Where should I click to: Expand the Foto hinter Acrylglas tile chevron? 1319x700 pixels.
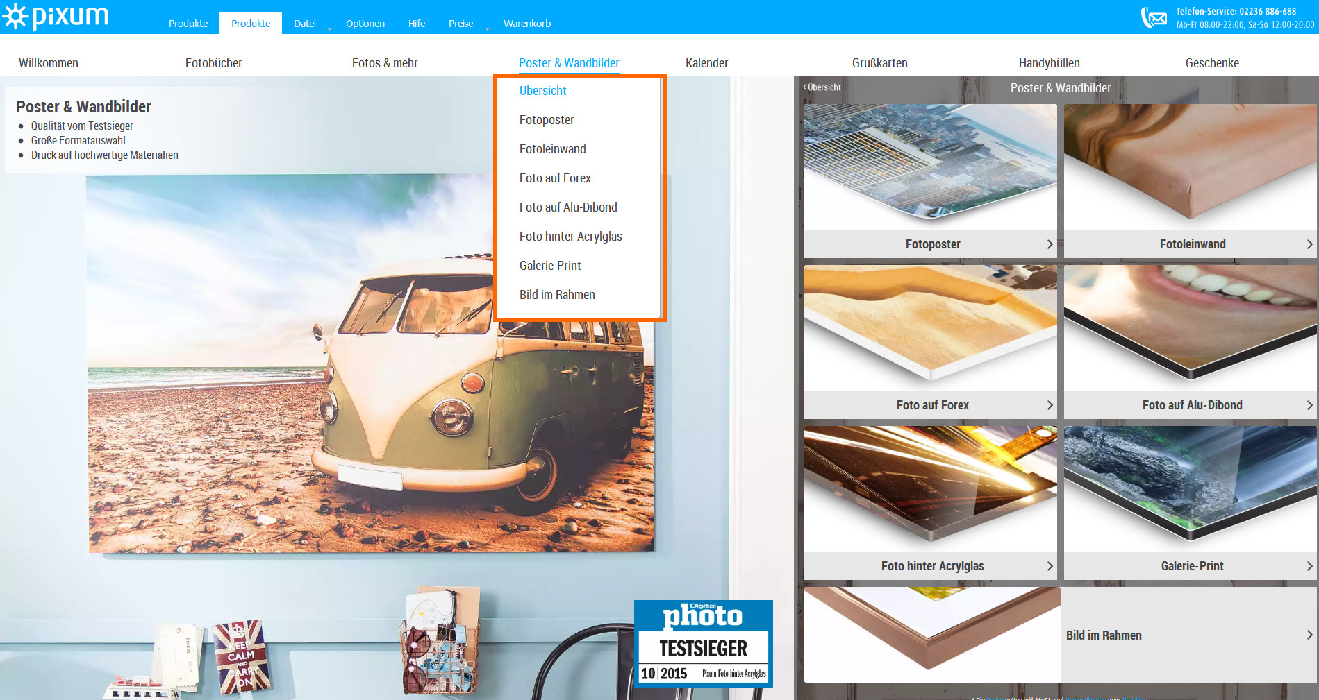click(1050, 566)
